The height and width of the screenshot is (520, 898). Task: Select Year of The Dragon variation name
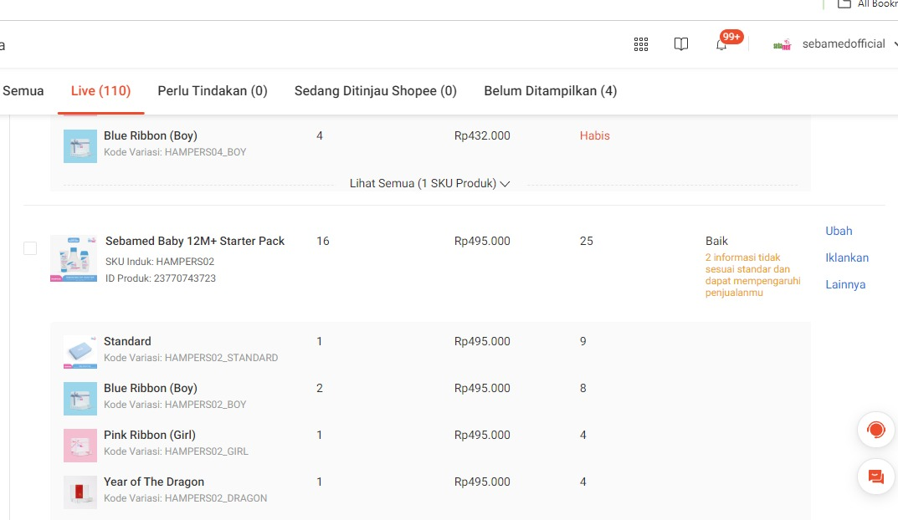(x=153, y=482)
